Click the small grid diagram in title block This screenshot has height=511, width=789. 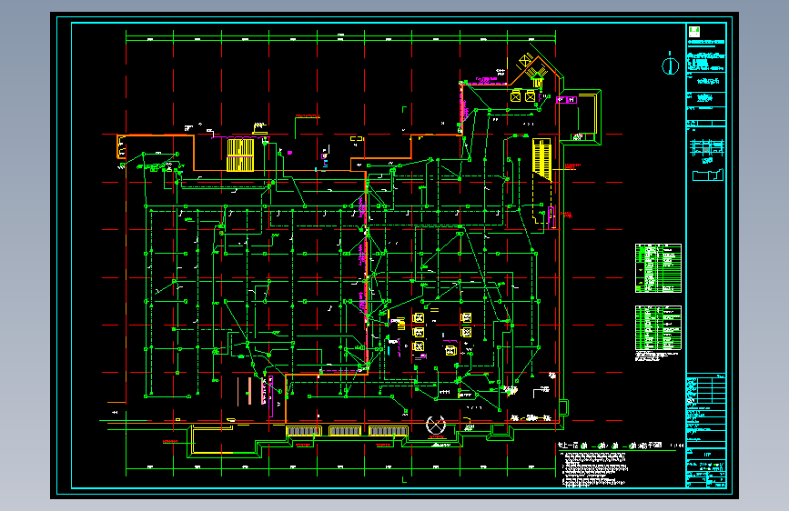pyautogui.click(x=706, y=148)
